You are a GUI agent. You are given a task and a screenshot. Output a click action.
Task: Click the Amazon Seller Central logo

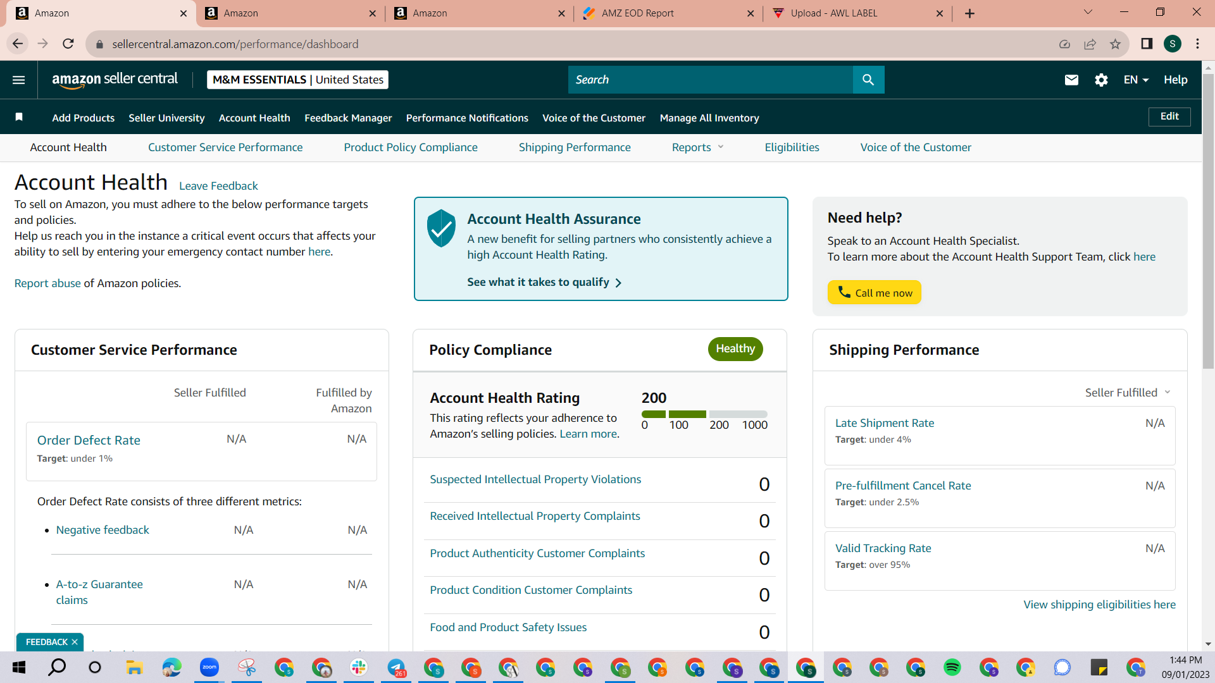tap(115, 80)
